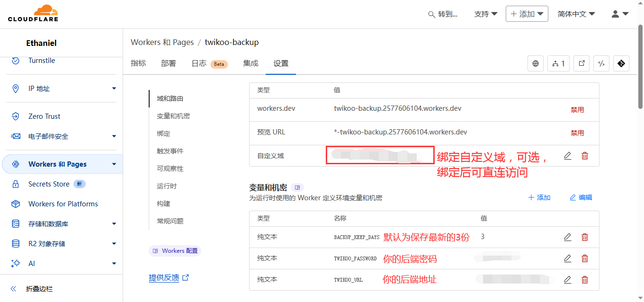Delete the custom domain with trash icon
This screenshot has height=302, width=644.
(x=585, y=156)
